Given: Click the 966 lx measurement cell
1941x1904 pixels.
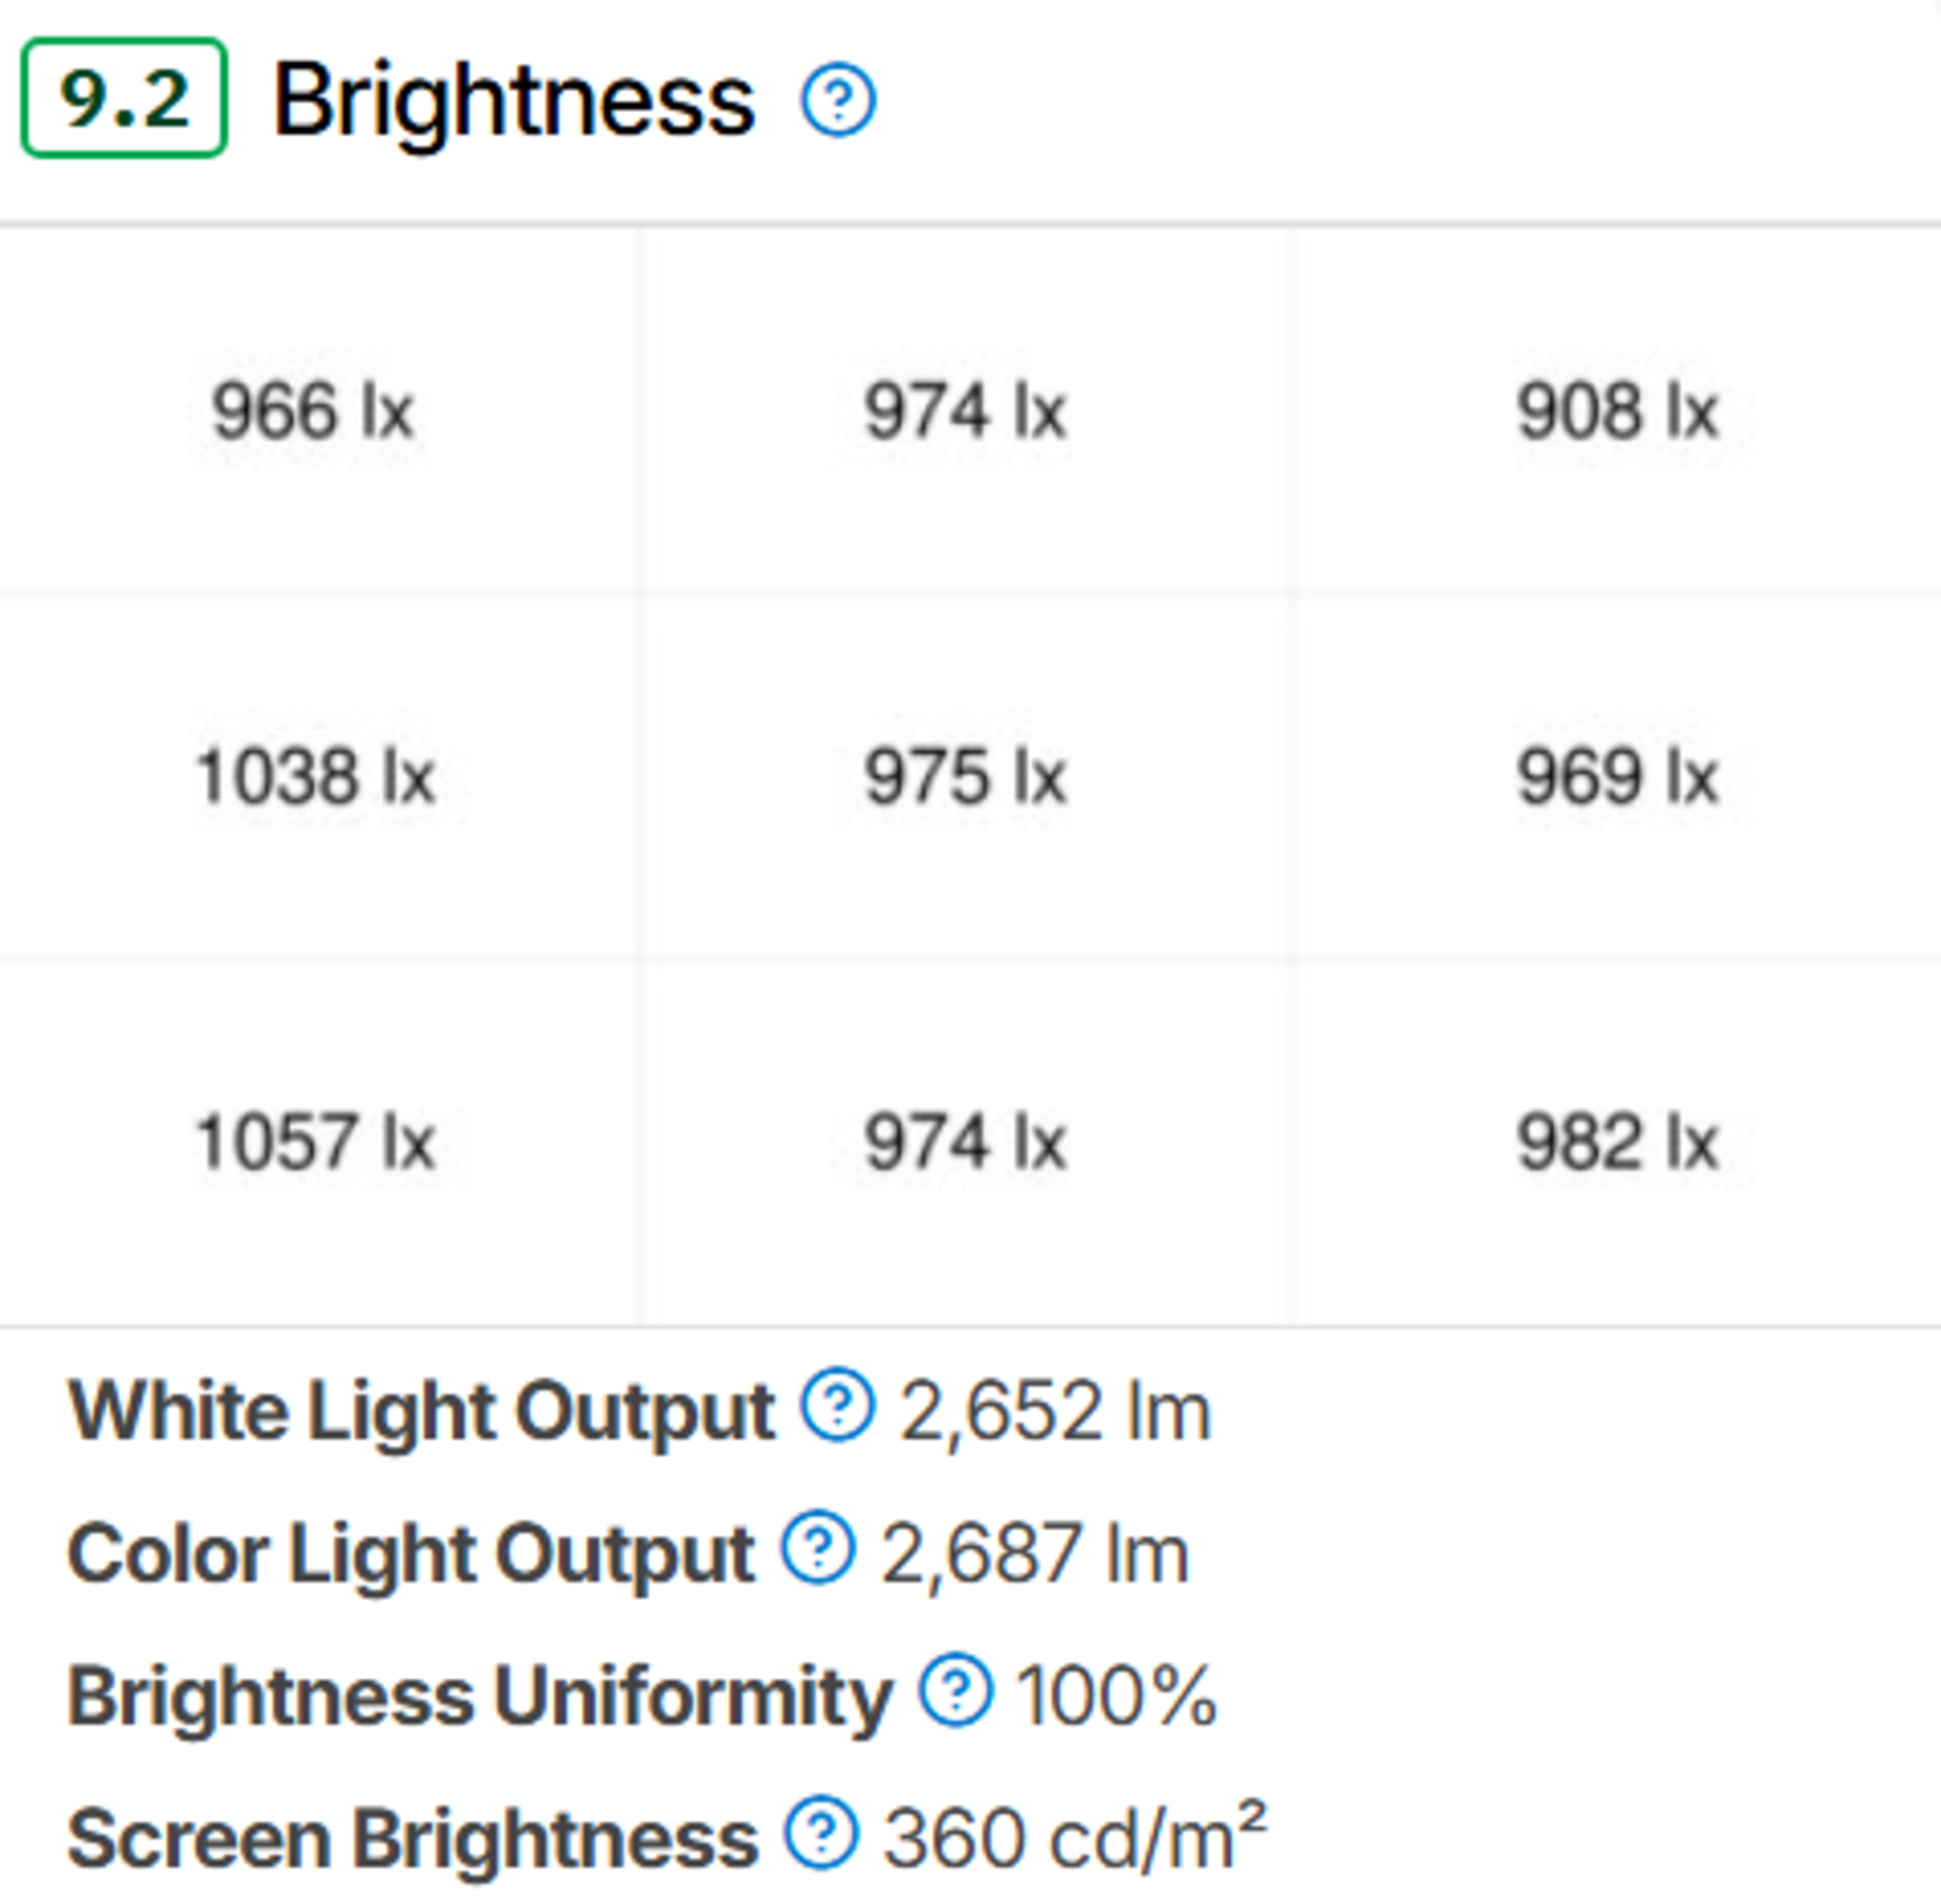Looking at the screenshot, I should (x=313, y=411).
